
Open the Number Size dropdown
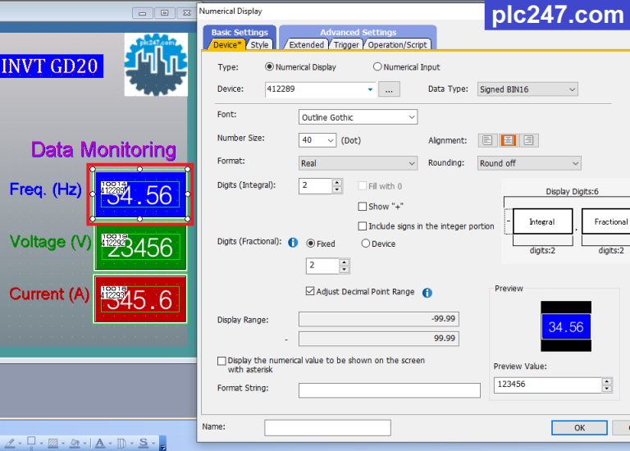(x=331, y=140)
